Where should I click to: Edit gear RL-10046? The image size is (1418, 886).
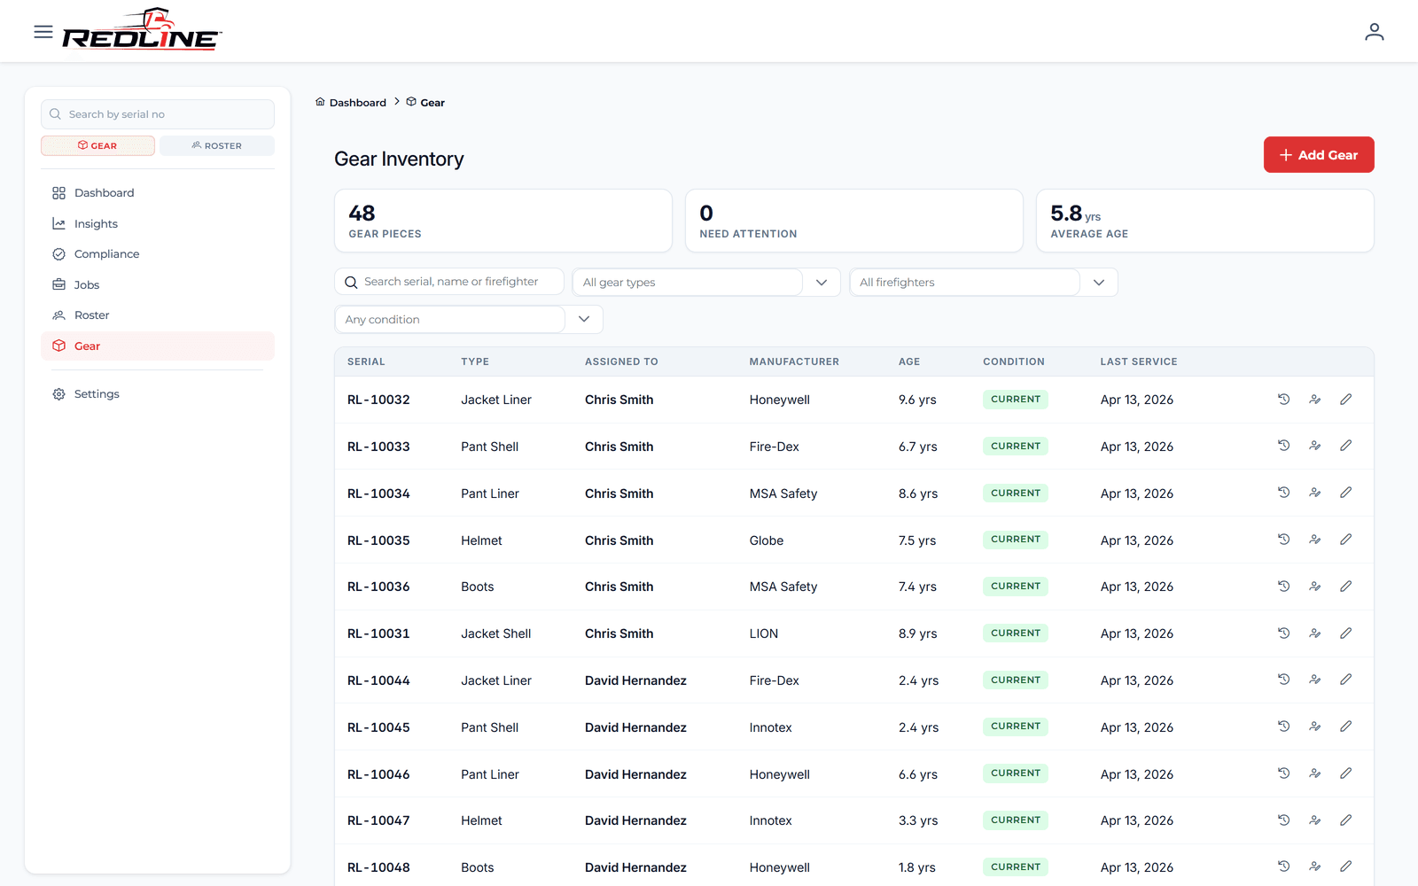point(1345,773)
